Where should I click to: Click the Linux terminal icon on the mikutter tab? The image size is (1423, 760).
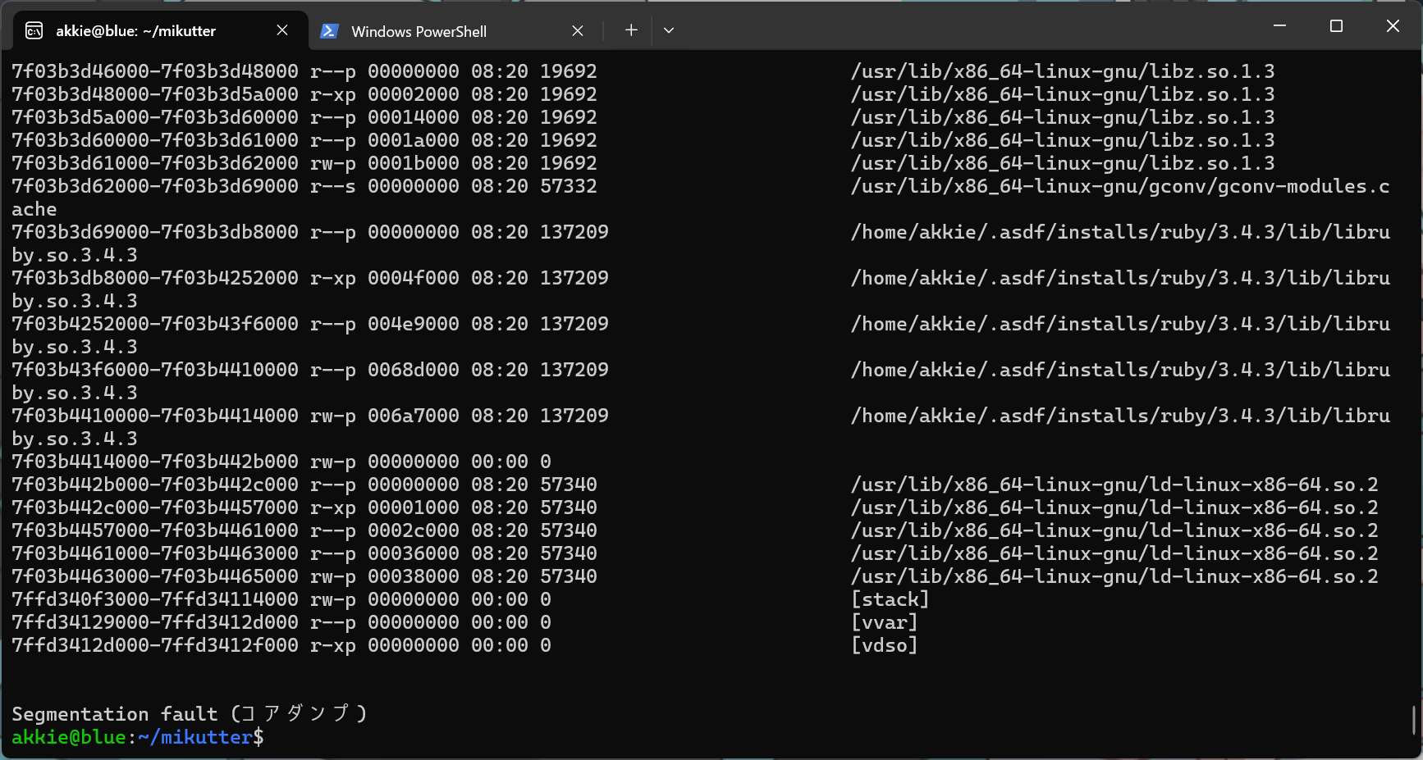point(34,31)
